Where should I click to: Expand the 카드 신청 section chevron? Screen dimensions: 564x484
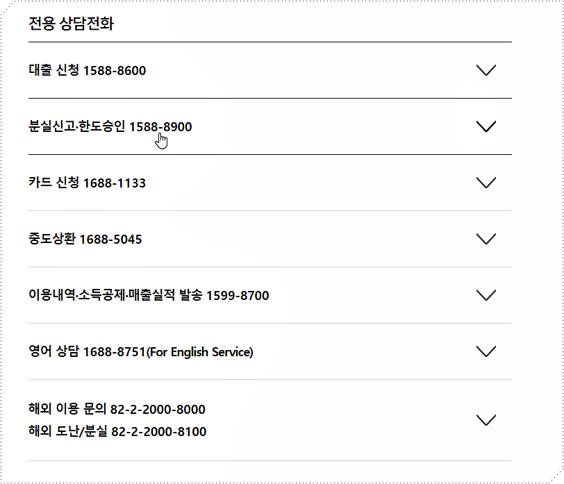486,183
